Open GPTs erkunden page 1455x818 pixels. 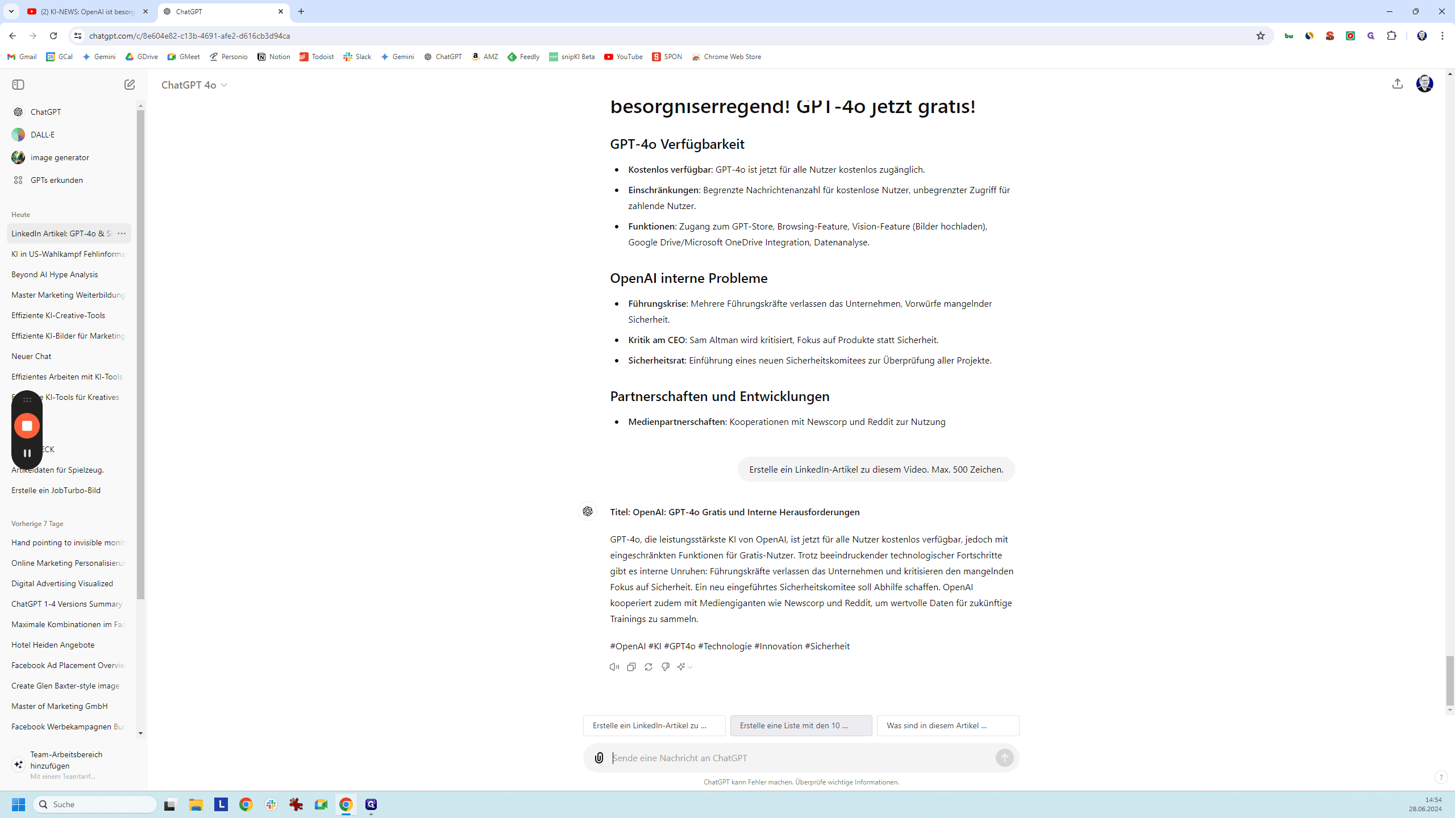click(71, 180)
